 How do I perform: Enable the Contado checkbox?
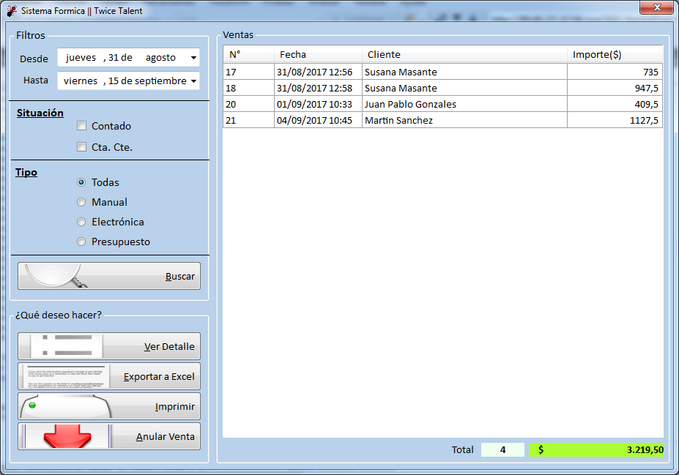(81, 126)
